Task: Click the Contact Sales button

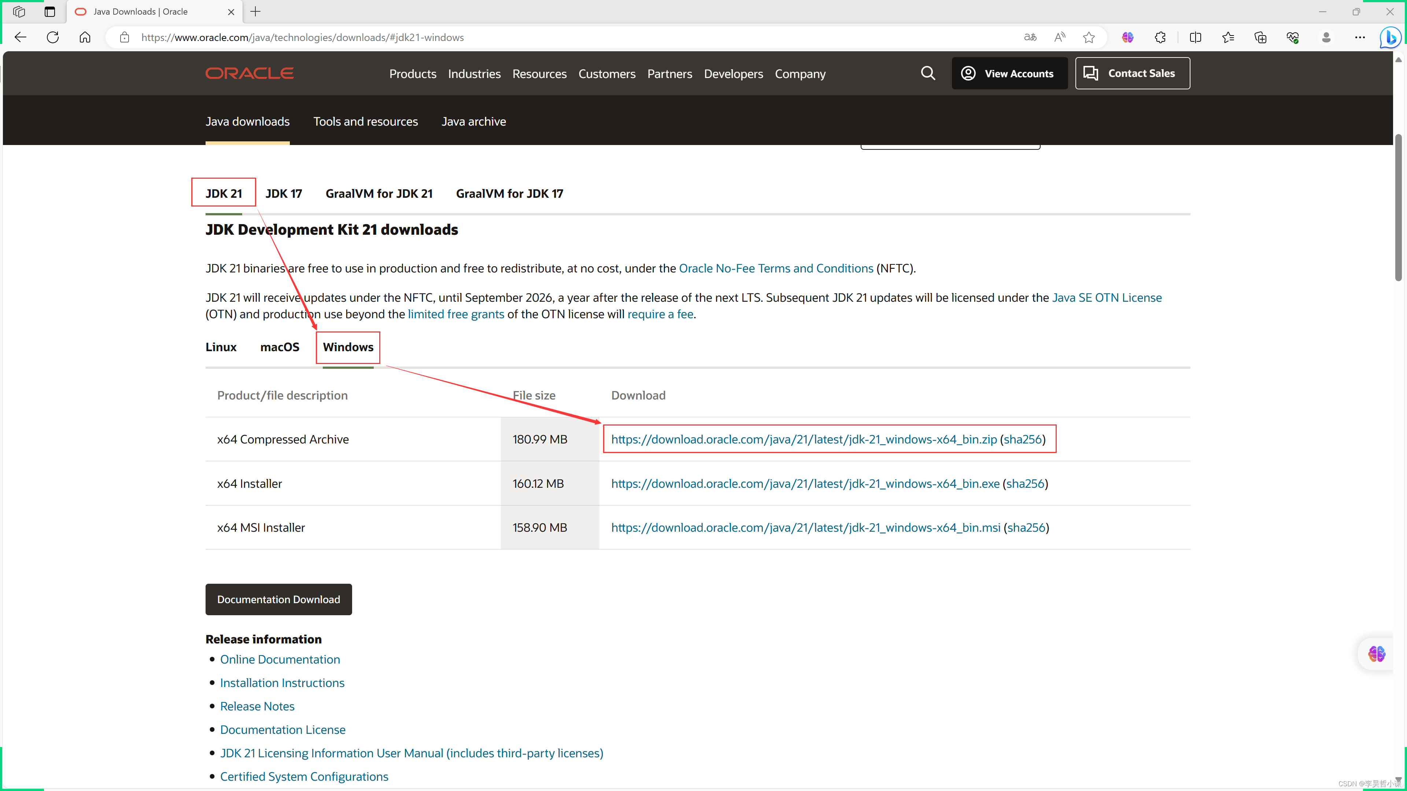Action: click(x=1133, y=73)
